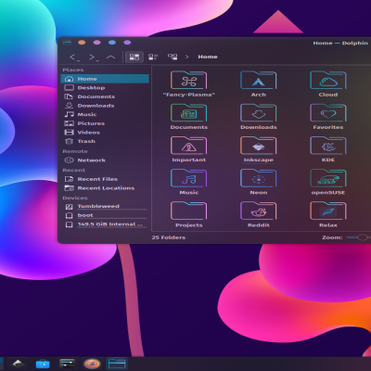Open the Neon folder

259,178
